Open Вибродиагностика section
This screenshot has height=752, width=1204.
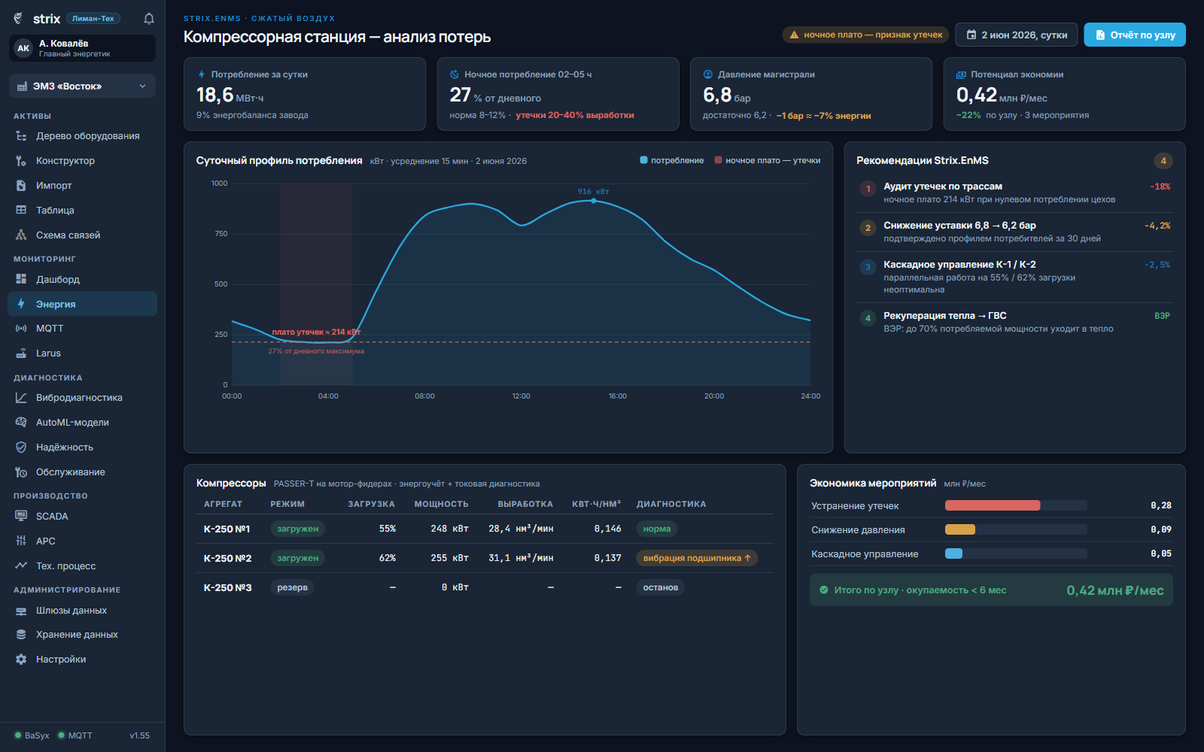pos(82,398)
